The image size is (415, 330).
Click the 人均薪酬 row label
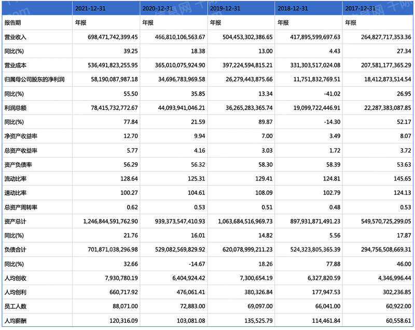click(x=15, y=321)
